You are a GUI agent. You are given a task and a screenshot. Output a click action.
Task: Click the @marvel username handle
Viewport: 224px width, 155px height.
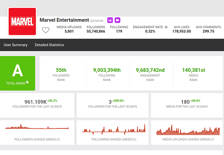(x=96, y=21)
